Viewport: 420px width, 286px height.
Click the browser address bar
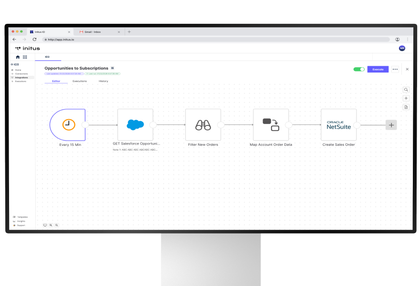(x=216, y=40)
